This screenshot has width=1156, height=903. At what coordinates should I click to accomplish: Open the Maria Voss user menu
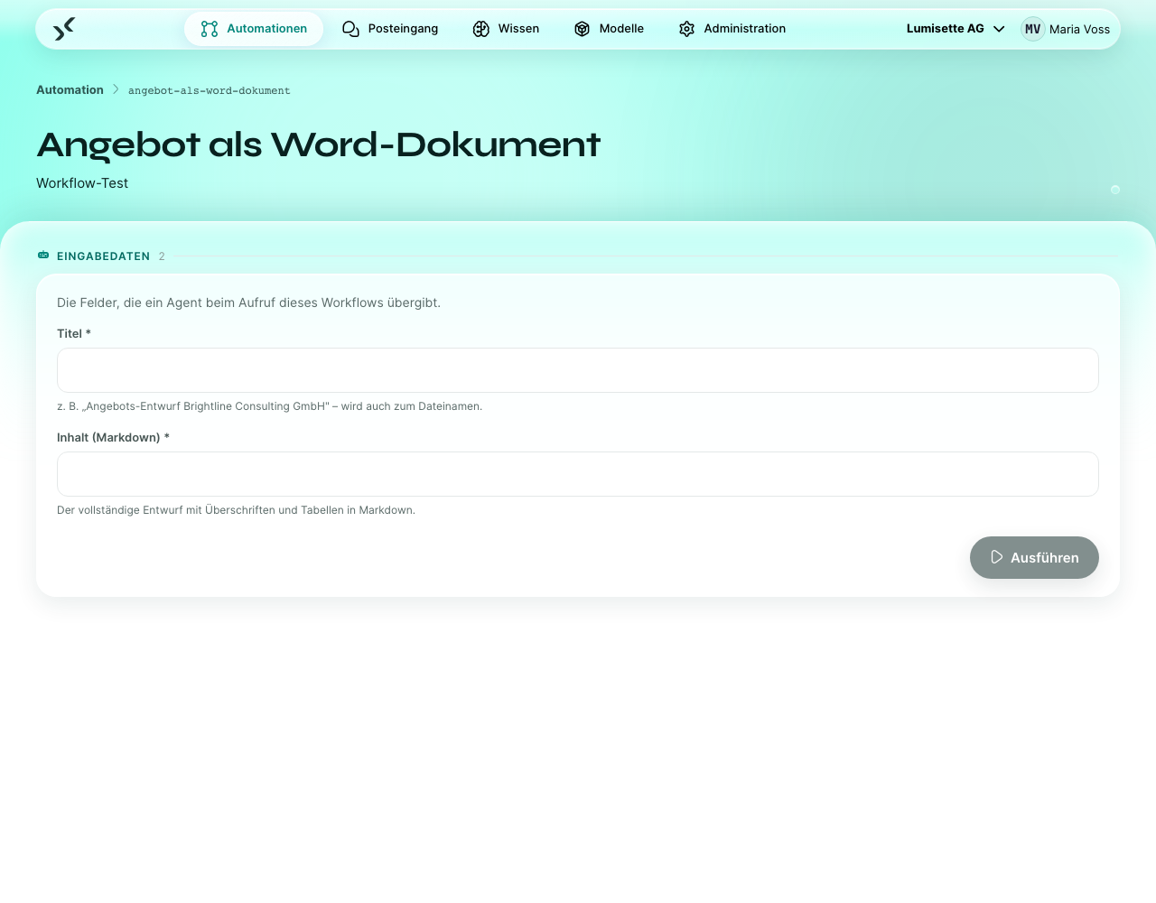click(1066, 29)
